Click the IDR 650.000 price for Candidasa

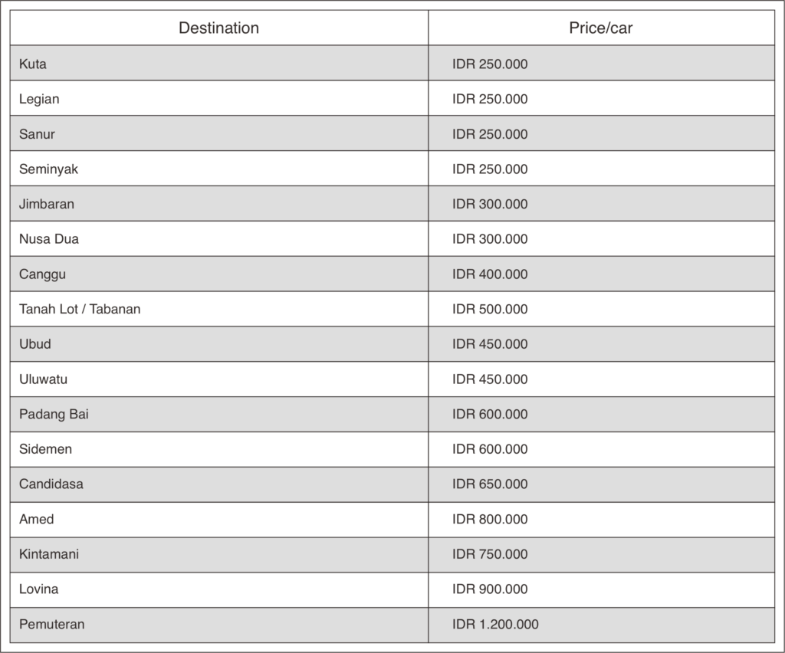tap(490, 484)
